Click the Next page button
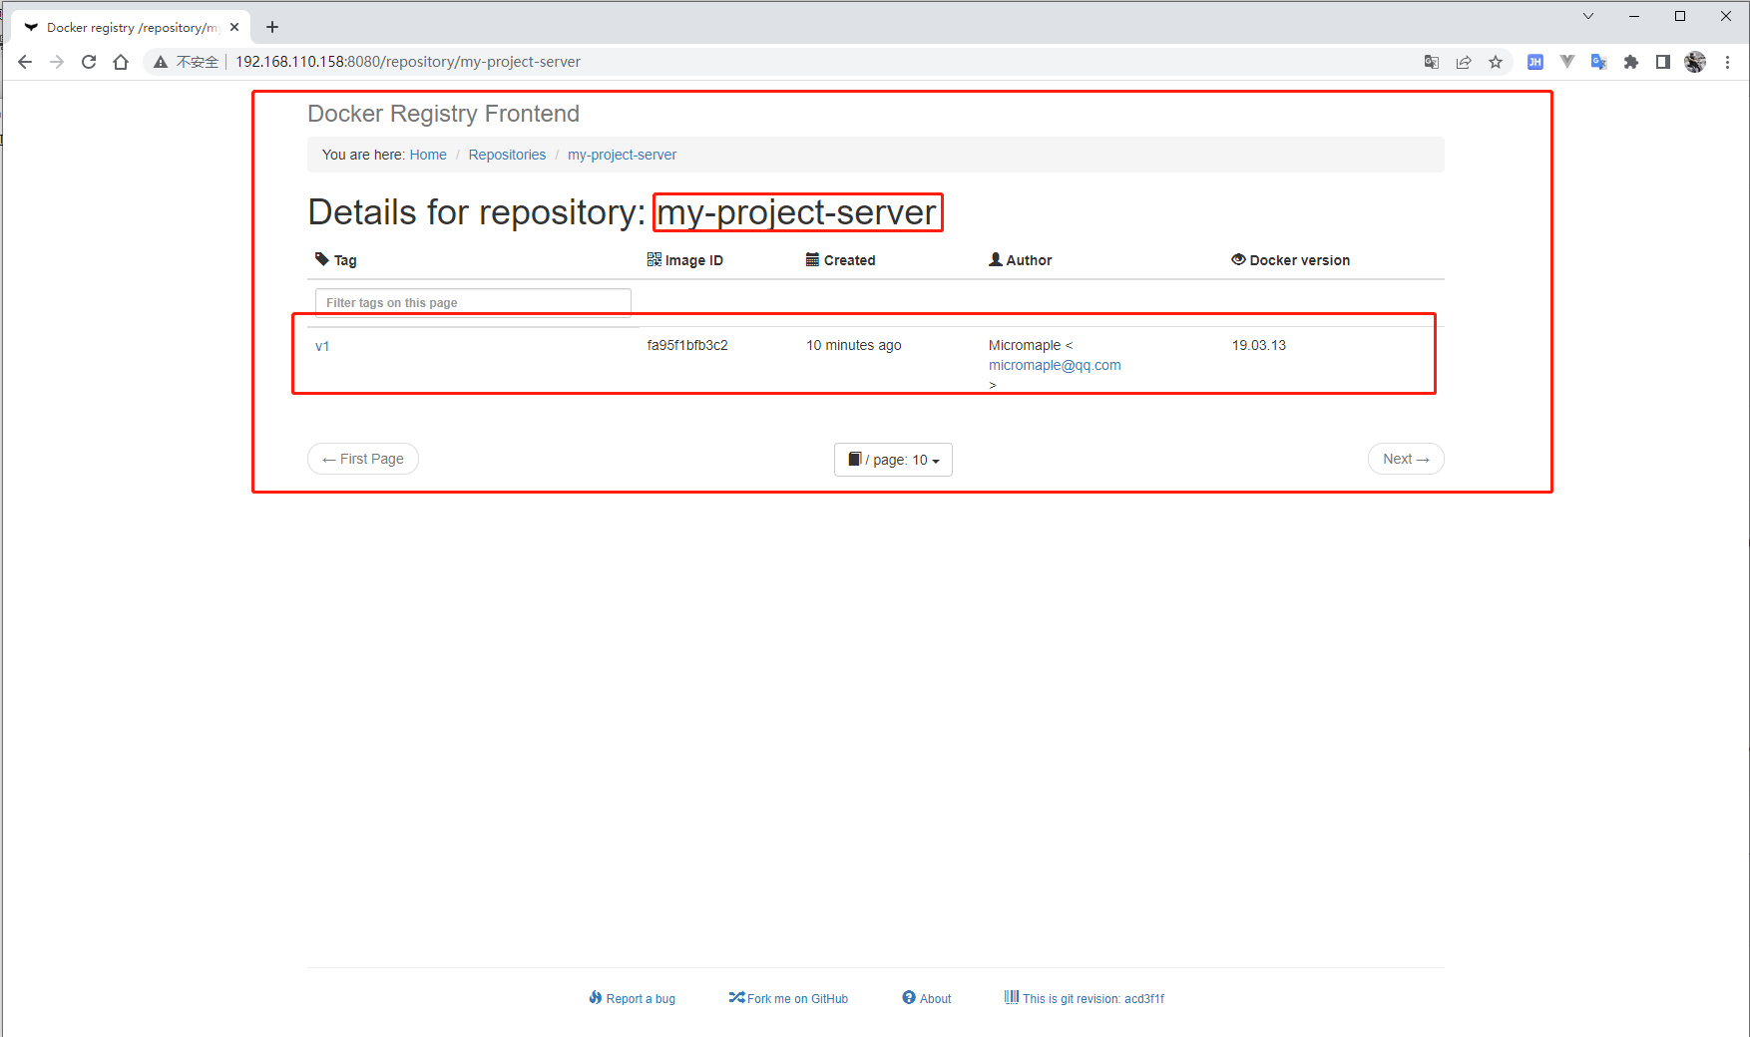This screenshot has width=1750, height=1037. pos(1406,459)
